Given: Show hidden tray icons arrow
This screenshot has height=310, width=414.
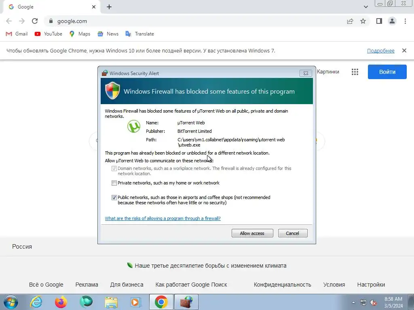Looking at the screenshot, I should (x=353, y=302).
